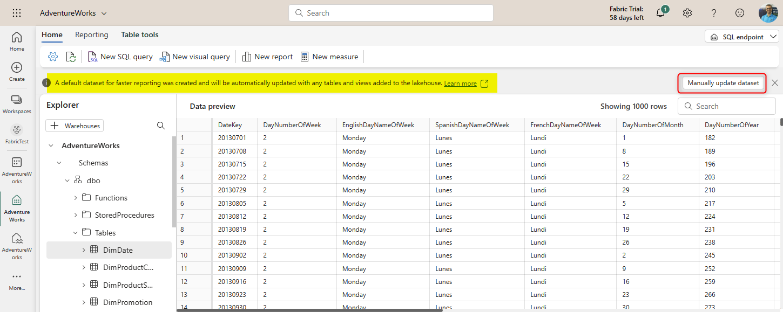The image size is (783, 312).
Task: Click the notifications bell icon
Action: pos(660,13)
